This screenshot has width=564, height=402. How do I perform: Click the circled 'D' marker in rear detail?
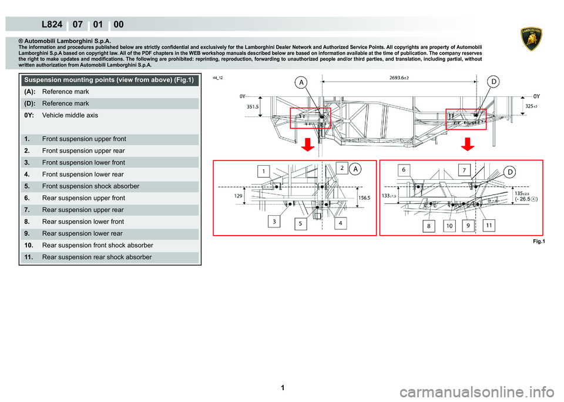(x=510, y=172)
